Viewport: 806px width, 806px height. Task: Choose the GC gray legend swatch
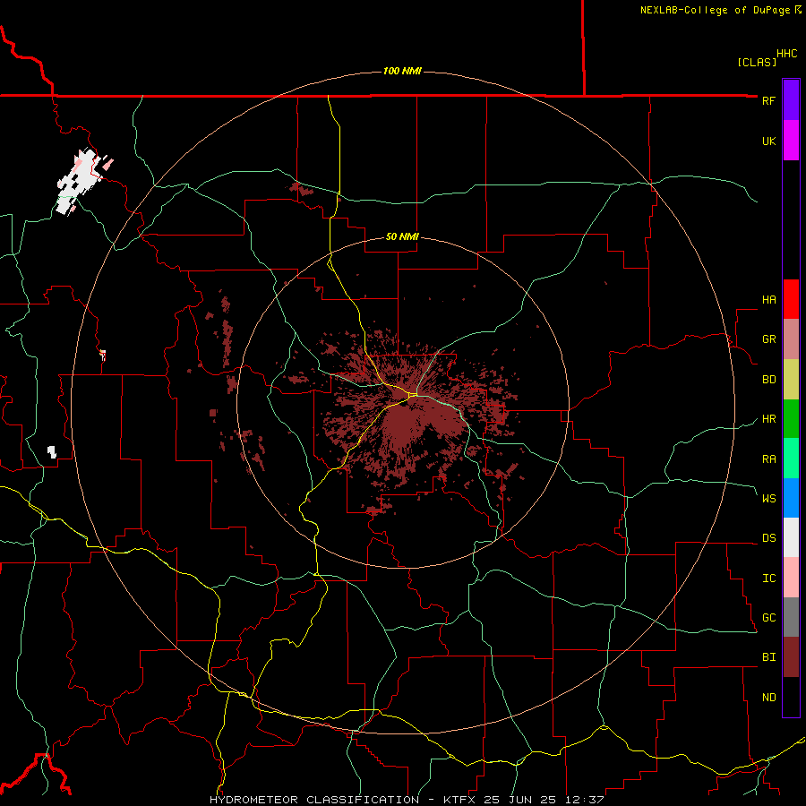point(791,617)
